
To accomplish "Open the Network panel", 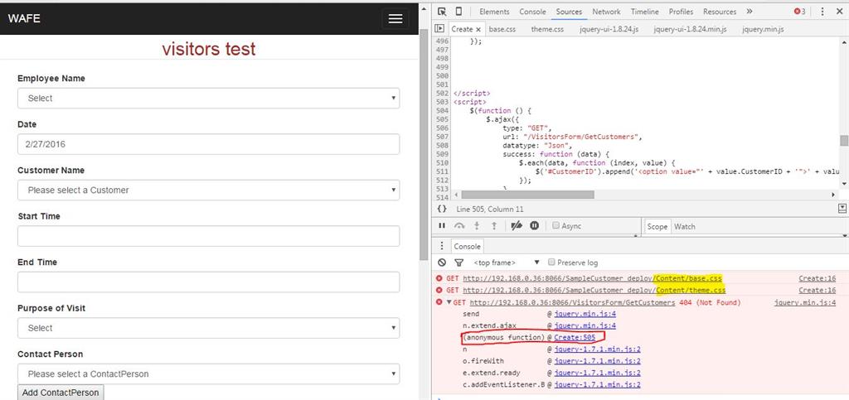I will [606, 12].
